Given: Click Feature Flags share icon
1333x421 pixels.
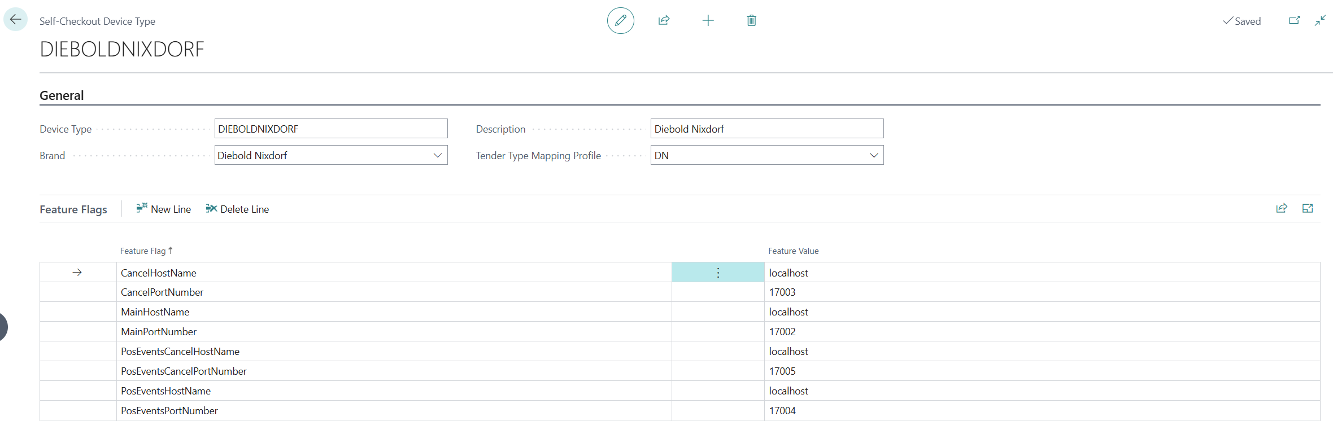Looking at the screenshot, I should [1282, 209].
